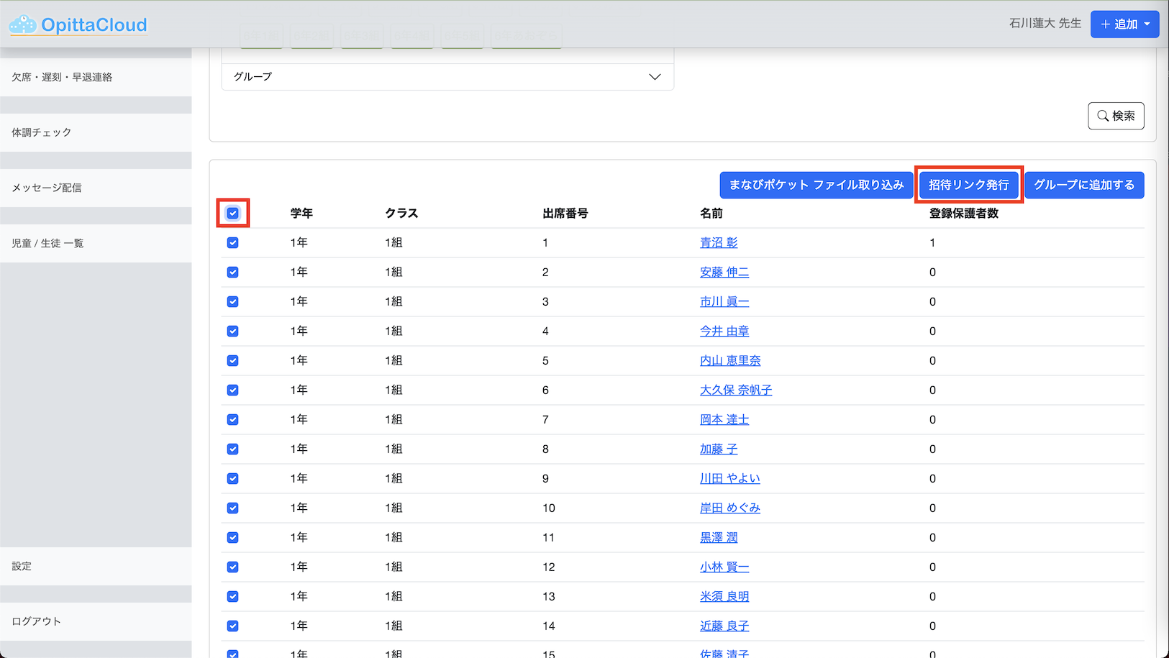Uncheck the checkbox for 大久保 奈帆子
1169x658 pixels.
[233, 390]
